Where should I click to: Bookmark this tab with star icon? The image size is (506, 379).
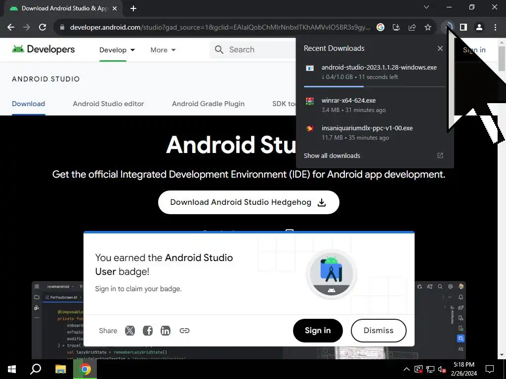[428, 28]
